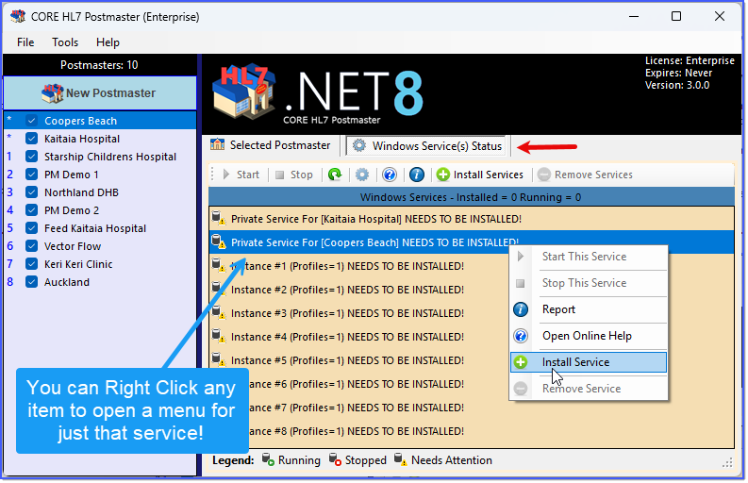Click the service icon beside Coopers Beach private service

coord(219,241)
